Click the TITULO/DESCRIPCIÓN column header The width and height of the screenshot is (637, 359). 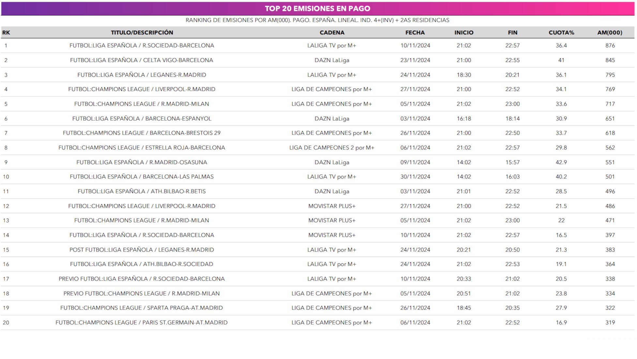(x=142, y=33)
